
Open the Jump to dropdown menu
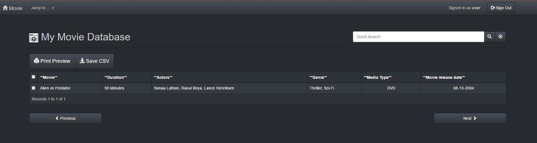(42, 8)
